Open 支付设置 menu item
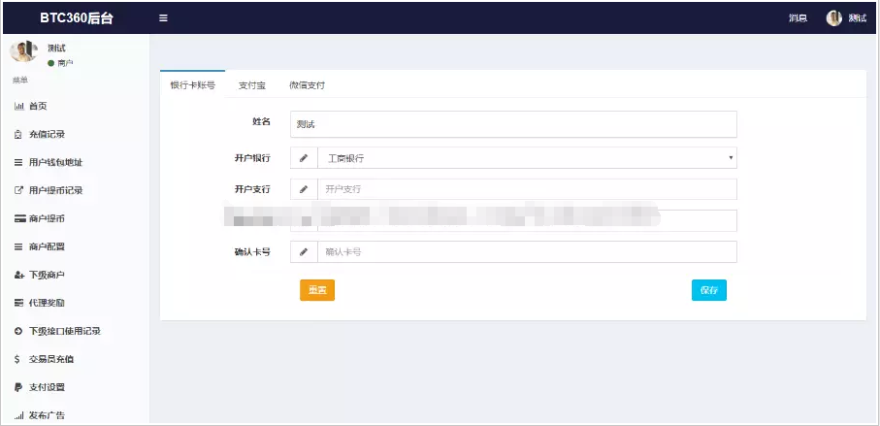The height and width of the screenshot is (426, 880). point(48,387)
